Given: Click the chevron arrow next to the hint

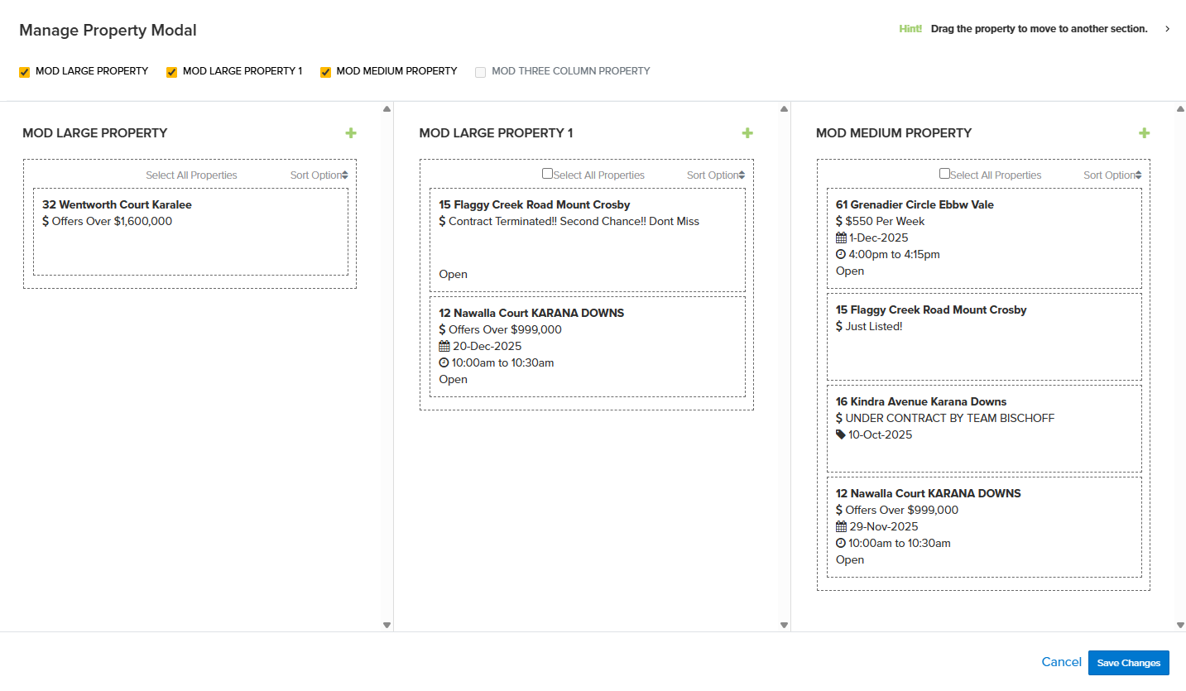Looking at the screenshot, I should click(x=1167, y=29).
